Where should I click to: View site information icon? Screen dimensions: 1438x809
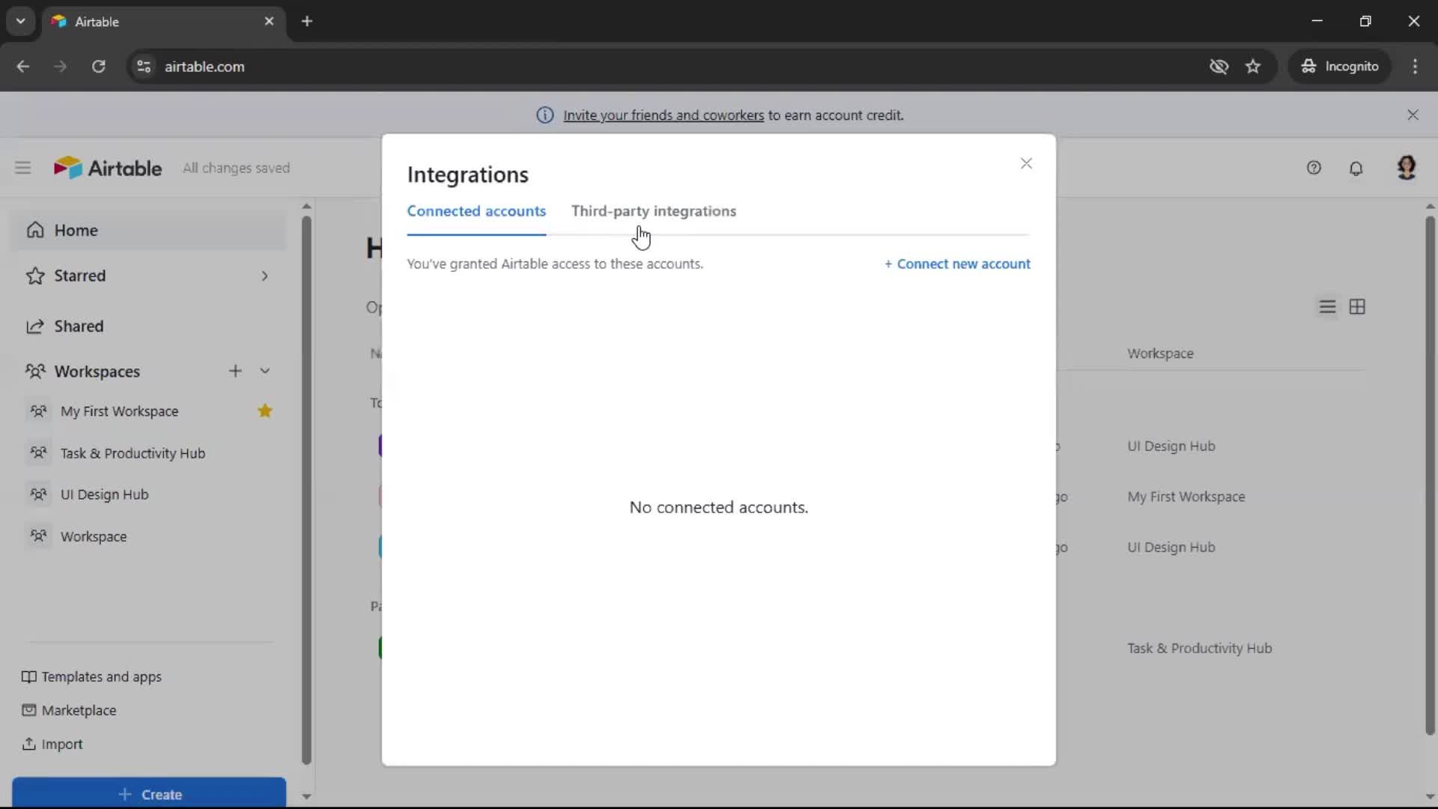pos(144,66)
